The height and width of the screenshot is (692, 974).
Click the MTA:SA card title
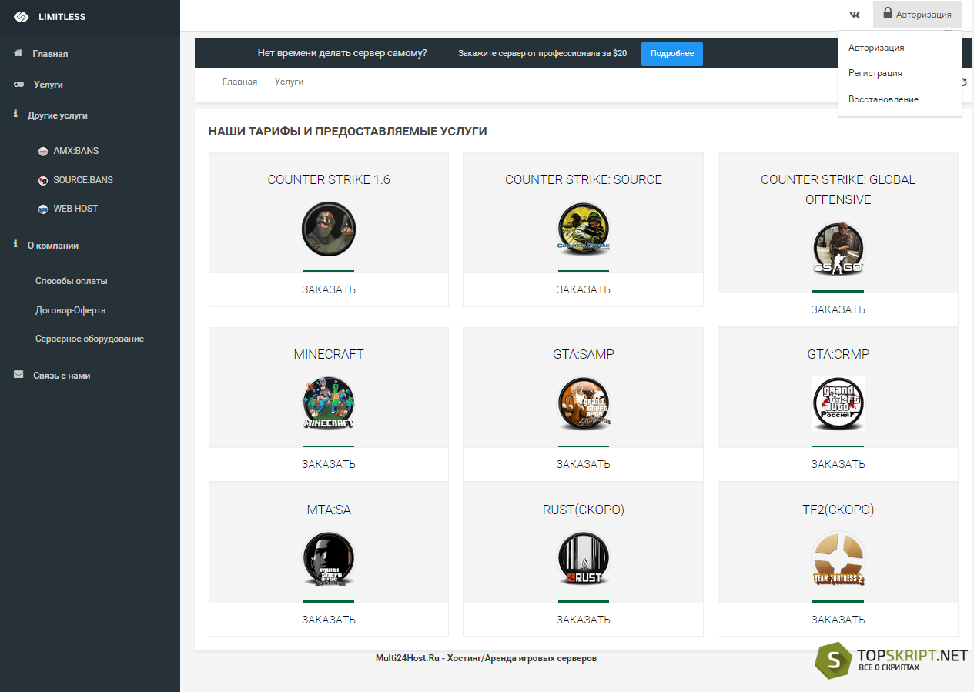pos(329,510)
